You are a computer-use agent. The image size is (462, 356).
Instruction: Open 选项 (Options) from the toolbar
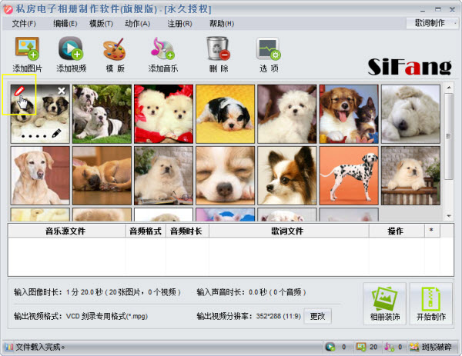point(269,49)
